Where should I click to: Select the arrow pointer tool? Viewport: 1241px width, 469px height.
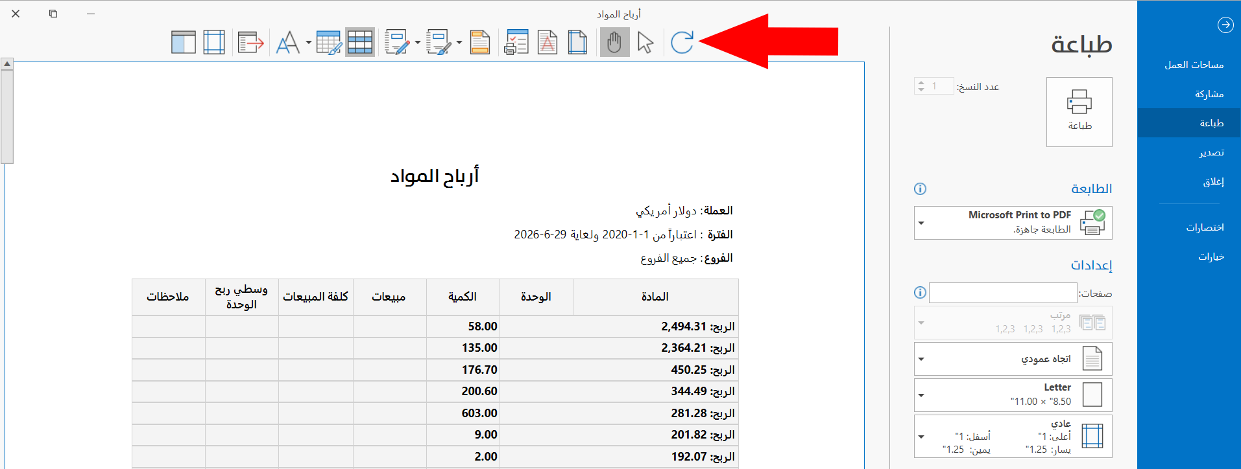pyautogui.click(x=645, y=43)
